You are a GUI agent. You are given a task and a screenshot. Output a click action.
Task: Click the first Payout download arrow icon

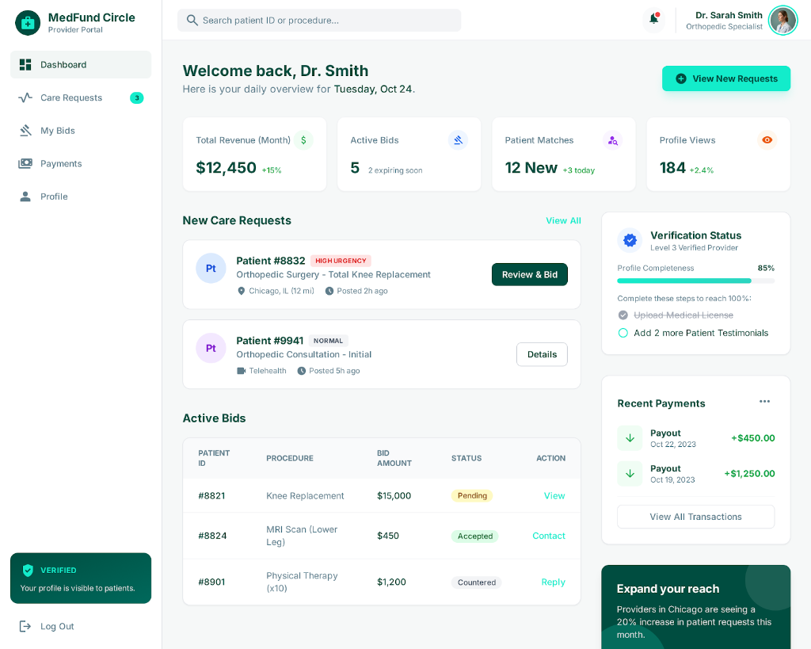coord(630,438)
